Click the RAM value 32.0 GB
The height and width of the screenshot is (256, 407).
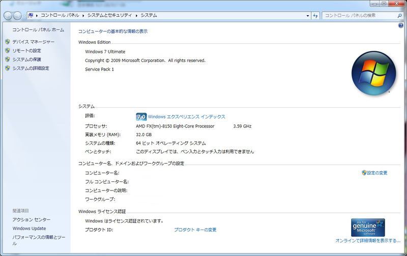click(144, 135)
